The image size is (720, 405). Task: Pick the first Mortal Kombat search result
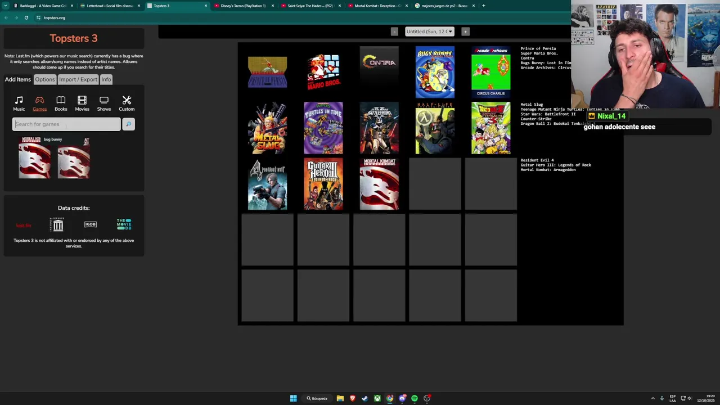[x=34, y=157]
